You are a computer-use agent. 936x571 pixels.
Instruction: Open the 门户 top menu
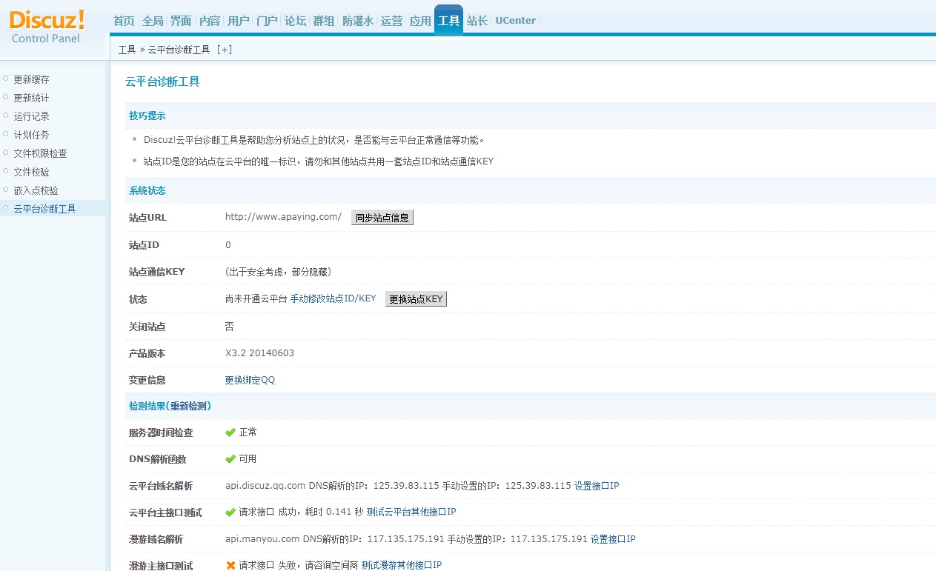point(267,21)
